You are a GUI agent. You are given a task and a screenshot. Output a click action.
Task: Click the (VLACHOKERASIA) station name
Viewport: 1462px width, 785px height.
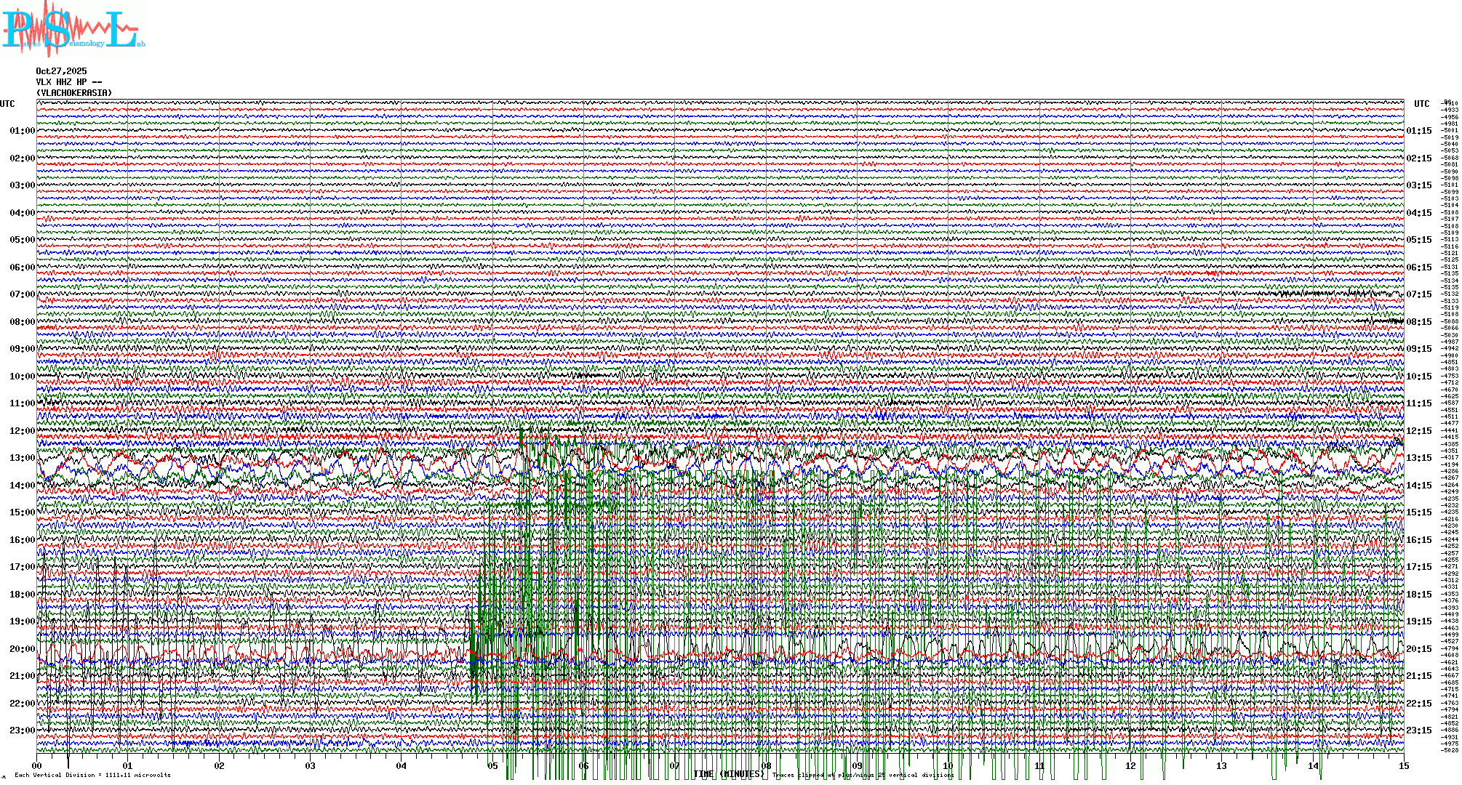coord(74,93)
